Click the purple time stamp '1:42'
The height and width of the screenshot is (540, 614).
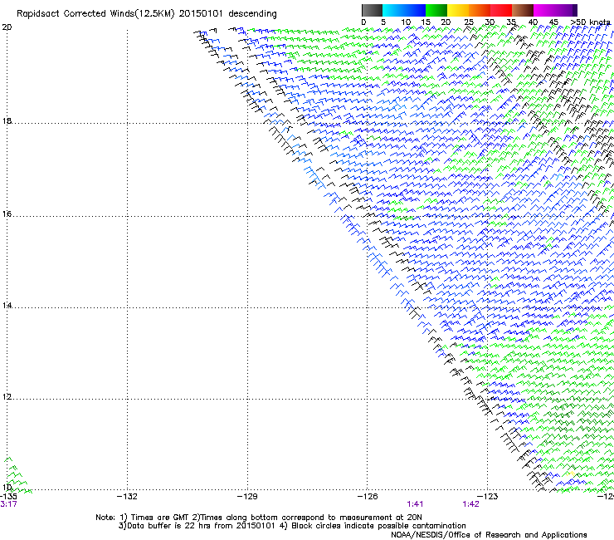(x=470, y=504)
